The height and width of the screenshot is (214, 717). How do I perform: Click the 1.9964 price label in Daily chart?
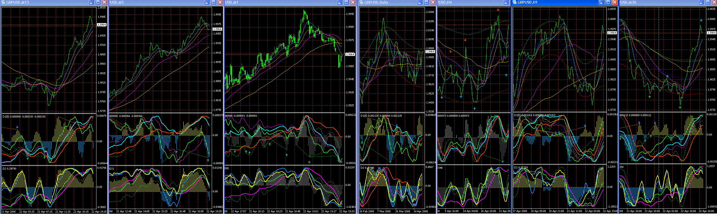pos(430,52)
